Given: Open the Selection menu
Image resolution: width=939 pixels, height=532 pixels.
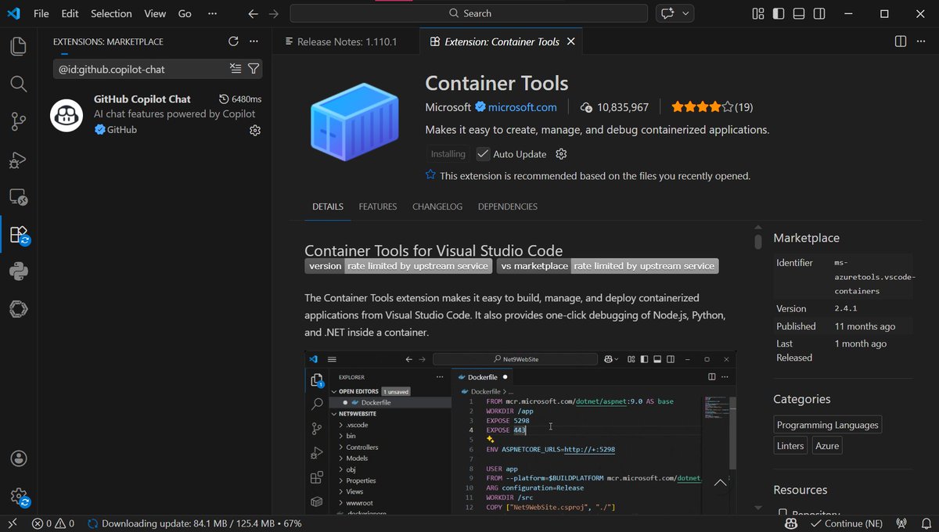Looking at the screenshot, I should pos(111,13).
